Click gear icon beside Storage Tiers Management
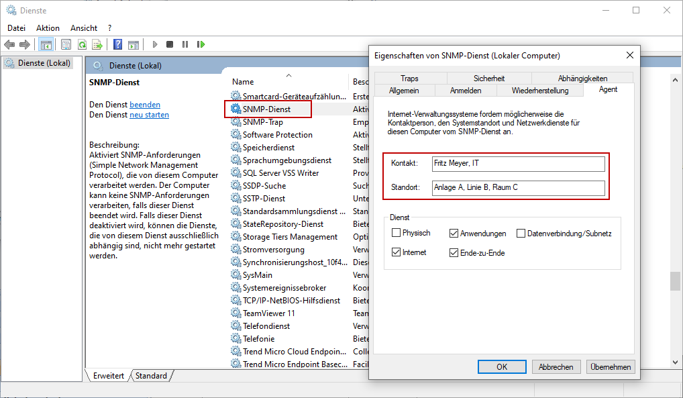This screenshot has width=683, height=398. [235, 236]
